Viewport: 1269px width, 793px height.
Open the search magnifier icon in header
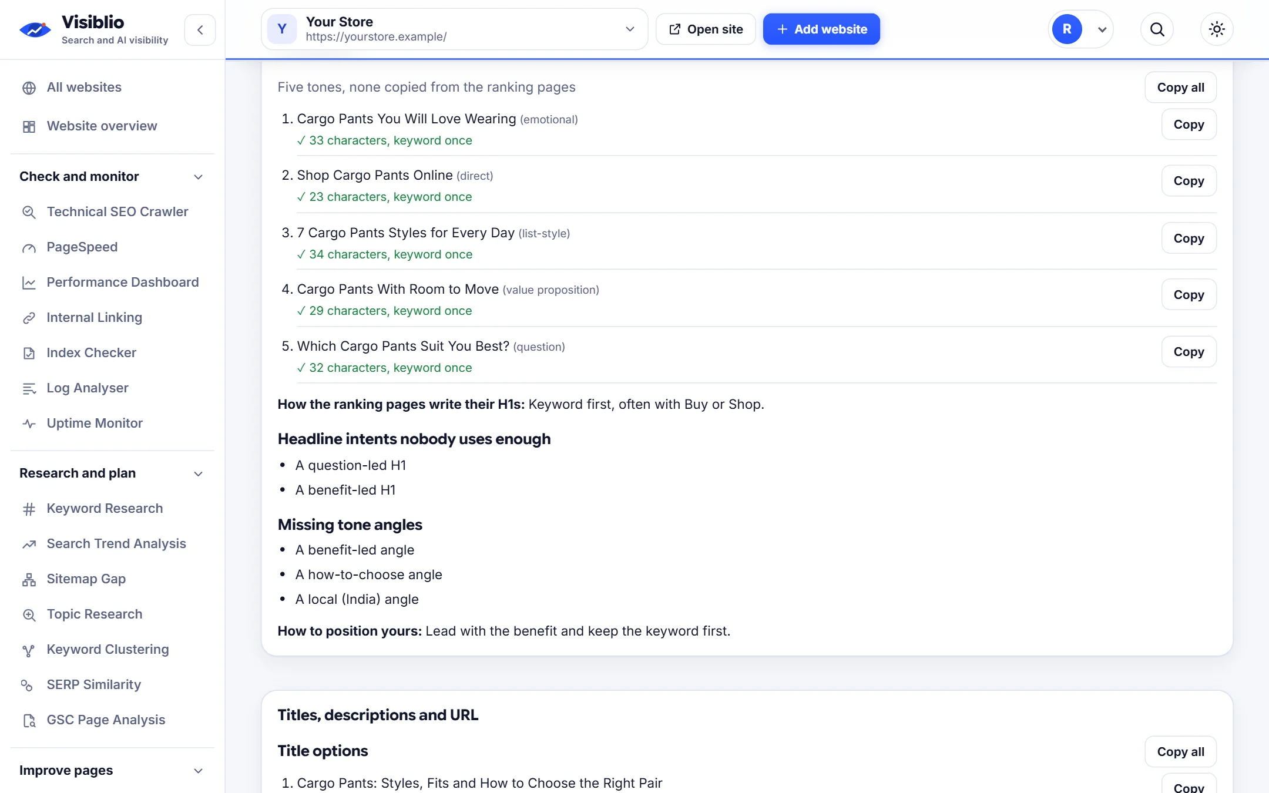coord(1157,29)
